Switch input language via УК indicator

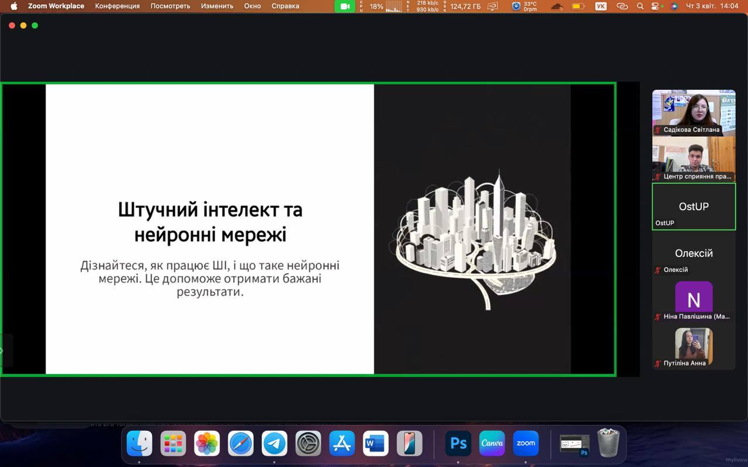click(601, 6)
